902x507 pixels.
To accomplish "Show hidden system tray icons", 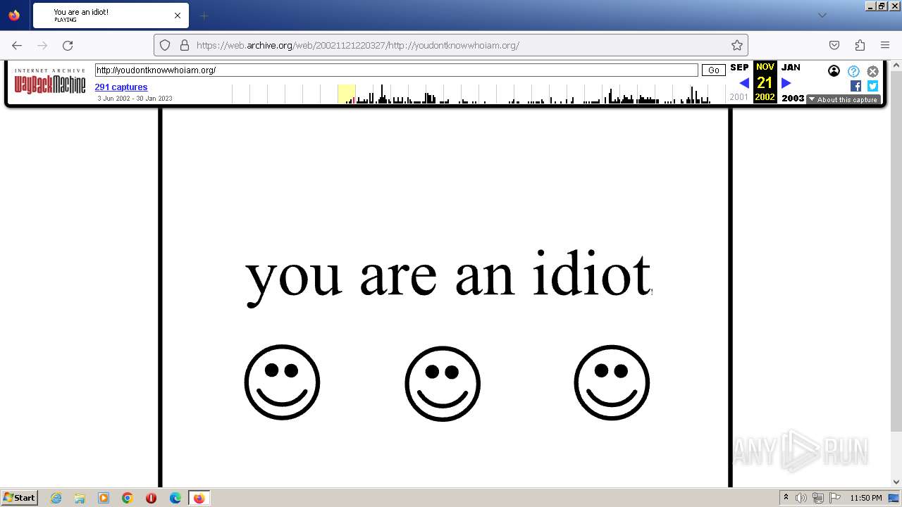I will 786,498.
